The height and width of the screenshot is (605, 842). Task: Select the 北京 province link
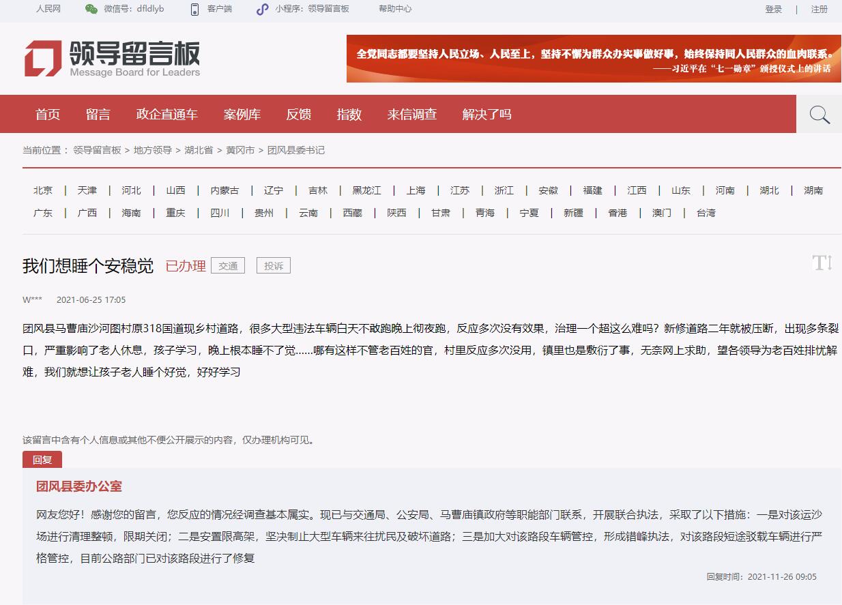pos(43,190)
